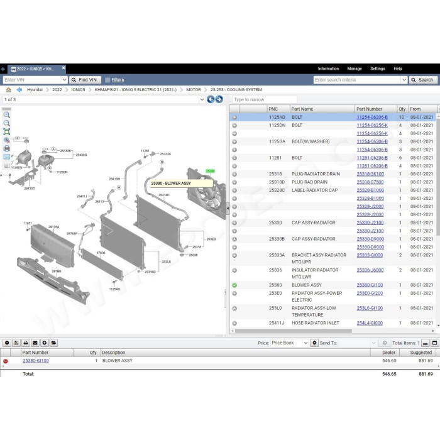Add 1125GA BOLT(W/WASHER) to cart
Viewport: 440px width, 440px height.
click(x=234, y=141)
